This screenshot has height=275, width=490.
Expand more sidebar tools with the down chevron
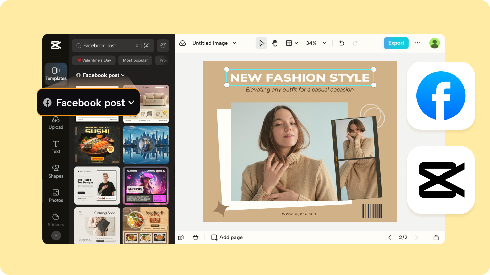[x=56, y=235]
